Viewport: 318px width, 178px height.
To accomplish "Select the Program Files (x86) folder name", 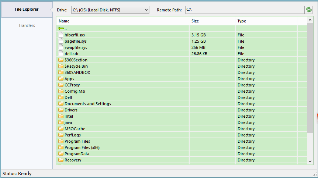I will 82,148.
